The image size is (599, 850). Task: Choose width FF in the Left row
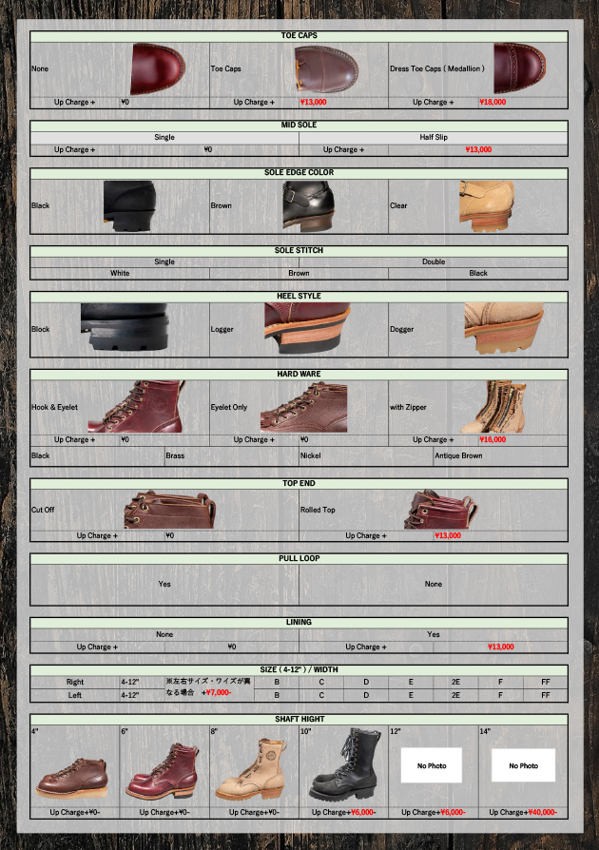point(545,695)
